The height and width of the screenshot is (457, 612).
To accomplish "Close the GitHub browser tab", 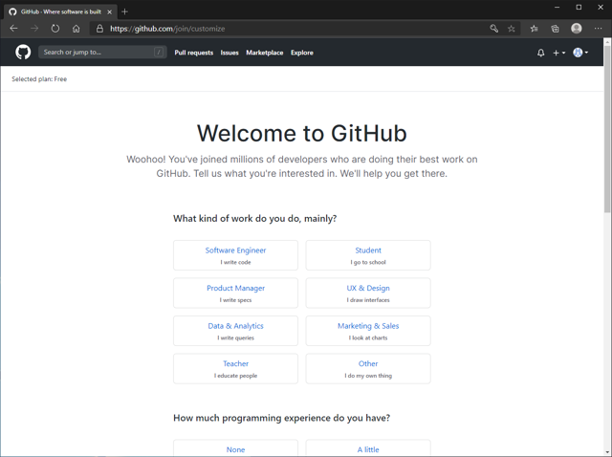I will click(x=110, y=11).
